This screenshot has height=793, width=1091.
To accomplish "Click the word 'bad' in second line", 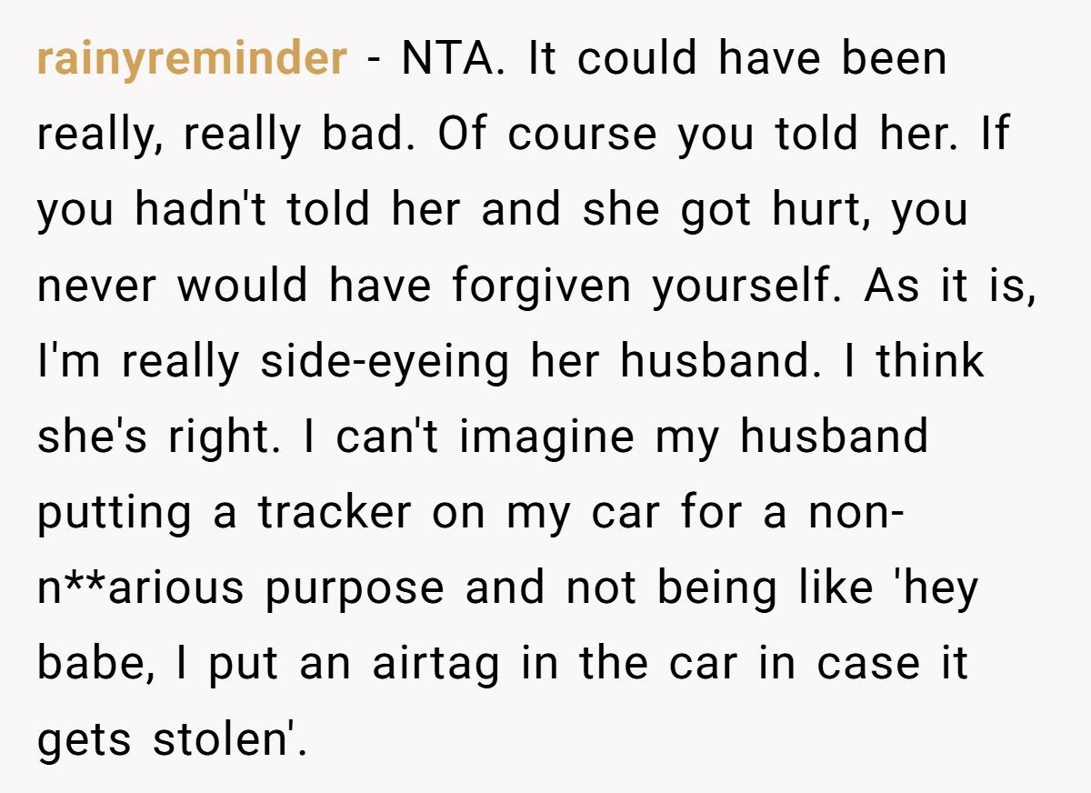I will [x=375, y=136].
